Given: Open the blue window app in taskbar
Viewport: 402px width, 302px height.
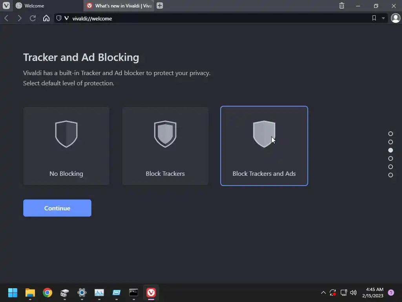Looking at the screenshot, I should pos(116,293).
